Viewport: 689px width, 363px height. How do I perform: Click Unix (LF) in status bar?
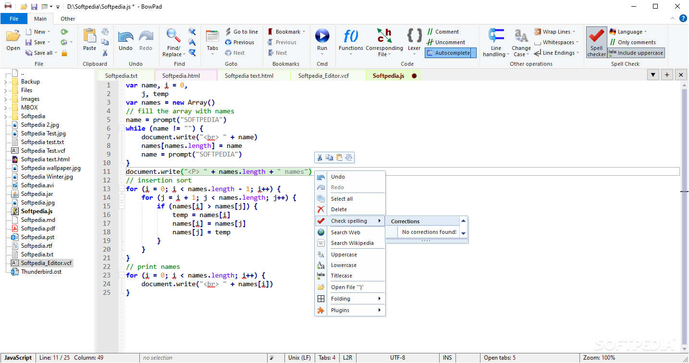[299, 358]
